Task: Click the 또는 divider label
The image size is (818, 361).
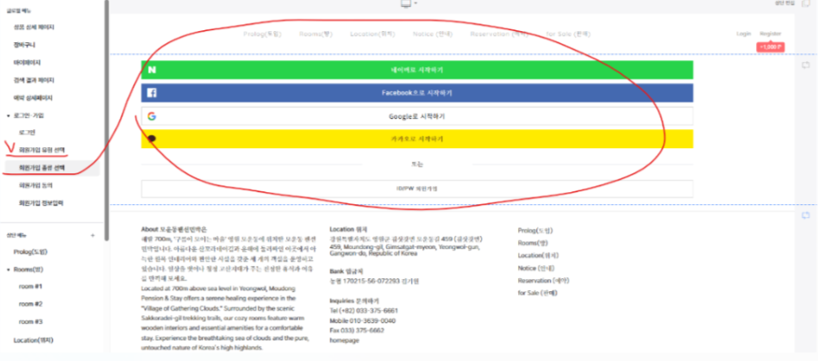Action: tap(417, 165)
